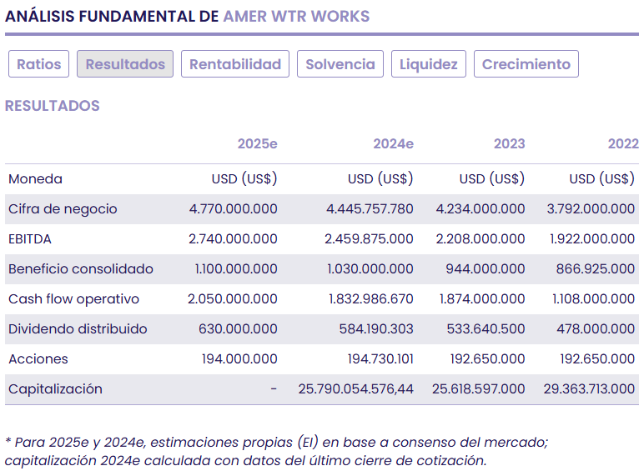Image resolution: width=644 pixels, height=476 pixels.
Task: Click shares value 194.730.101
Action: click(380, 358)
